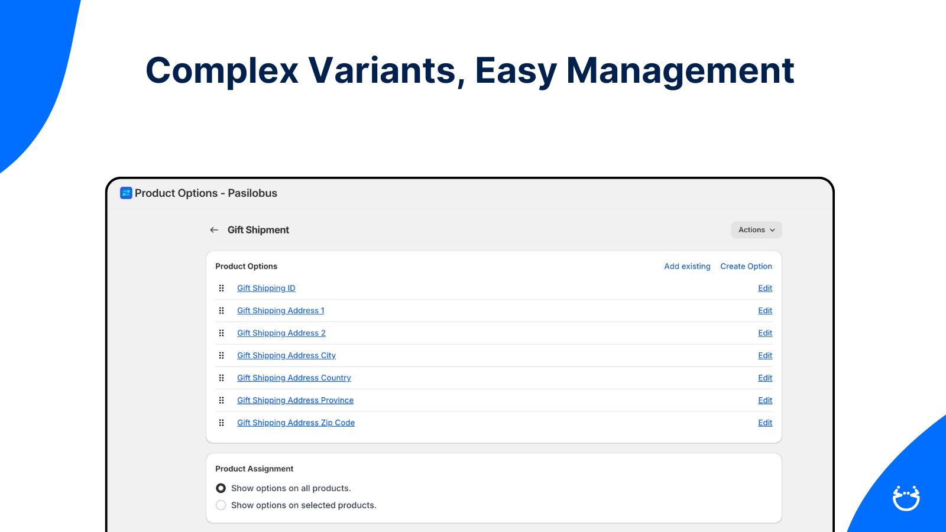Click Create Option

(x=746, y=266)
